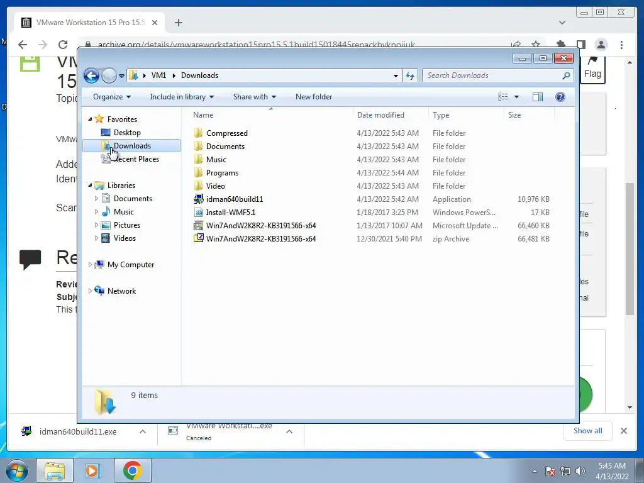Toggle the preview pane icon

click(x=538, y=97)
